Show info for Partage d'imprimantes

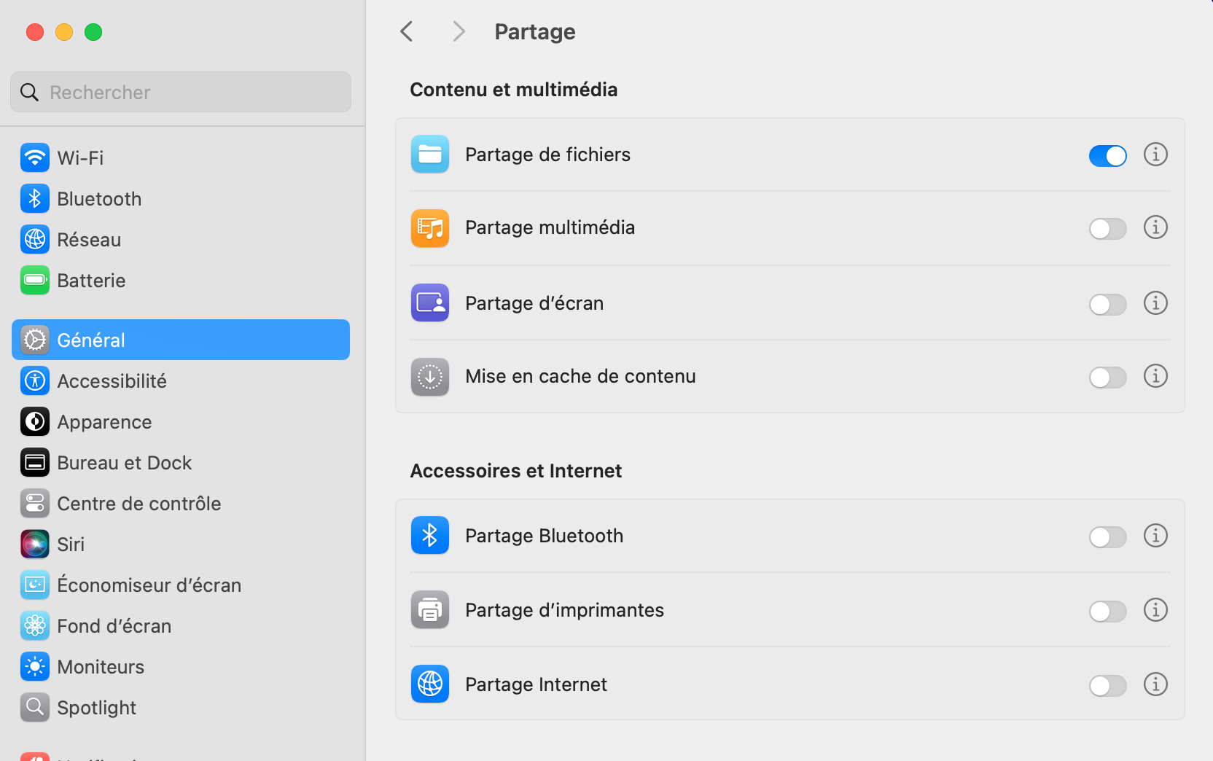(1155, 609)
